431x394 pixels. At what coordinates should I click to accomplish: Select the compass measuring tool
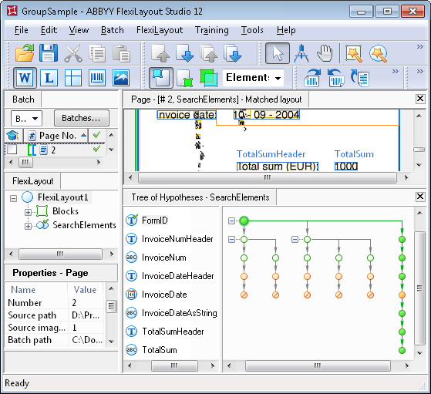point(301,53)
